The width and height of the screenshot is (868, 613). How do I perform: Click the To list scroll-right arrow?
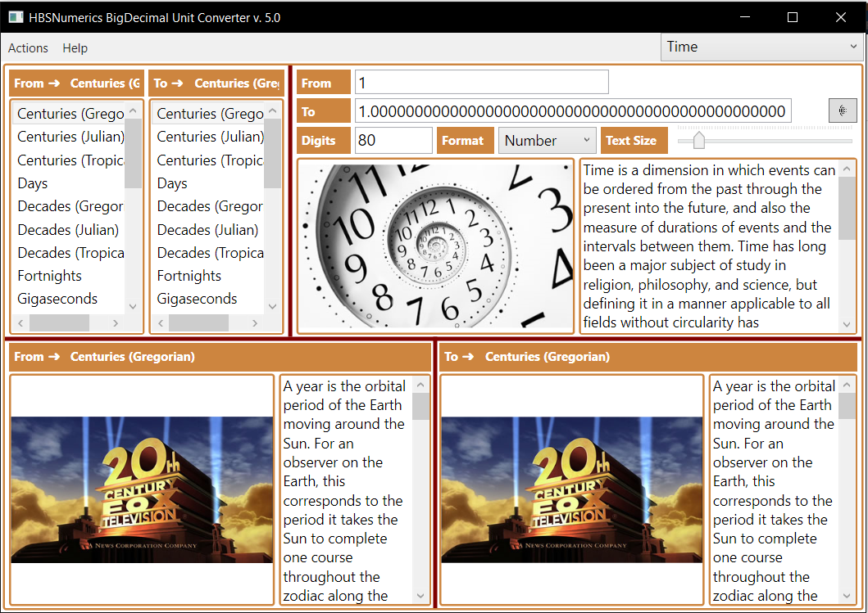click(255, 323)
